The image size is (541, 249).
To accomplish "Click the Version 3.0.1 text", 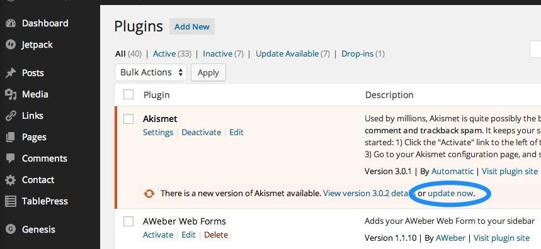I will (x=388, y=171).
